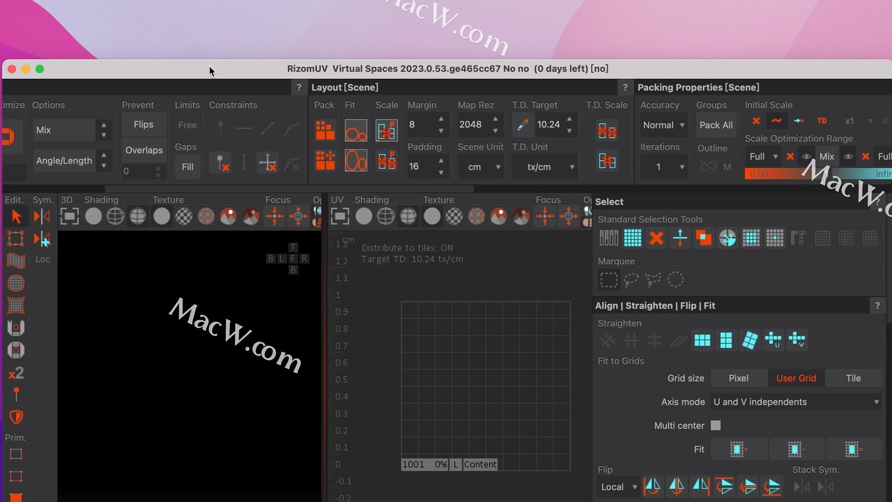
Task: Click the Front view F button in 3D viewport
Action: pos(293,259)
